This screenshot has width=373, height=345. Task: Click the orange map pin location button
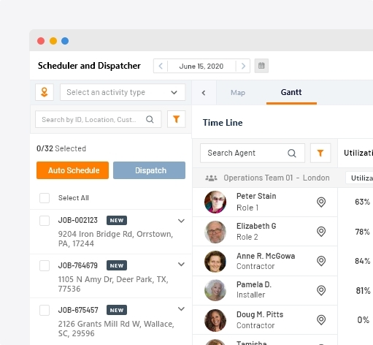click(45, 92)
